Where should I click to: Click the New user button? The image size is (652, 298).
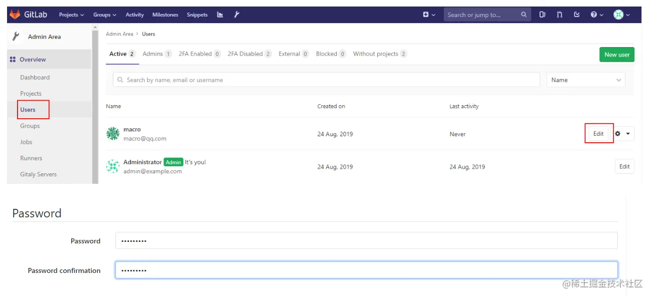click(617, 55)
